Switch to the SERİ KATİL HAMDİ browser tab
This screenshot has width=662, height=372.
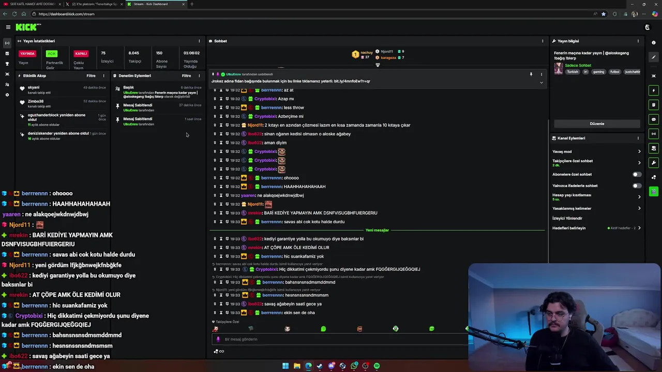32,4
